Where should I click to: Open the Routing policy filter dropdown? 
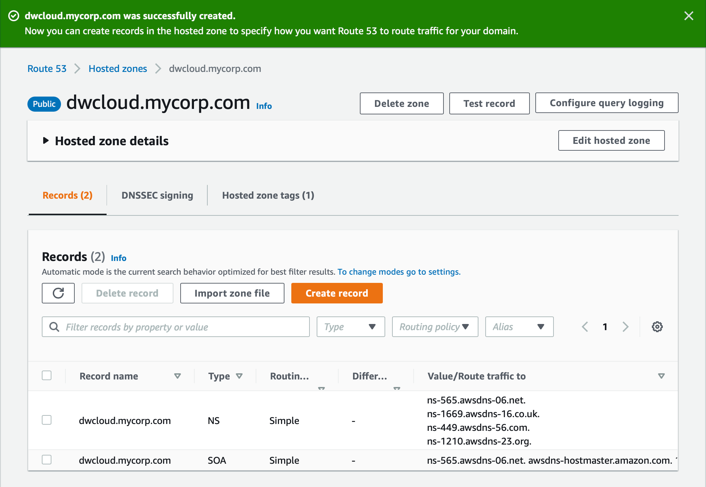point(435,327)
